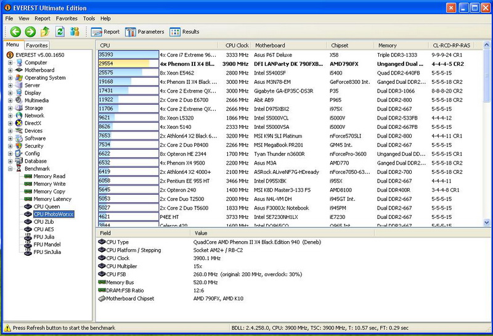
Task: Select the Asus P6T Deluxe motherboard cell
Action: (x=273, y=55)
